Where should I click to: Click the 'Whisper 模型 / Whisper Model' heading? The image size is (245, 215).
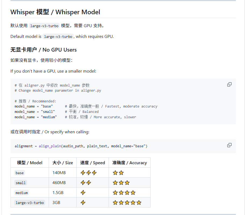tap(55, 12)
